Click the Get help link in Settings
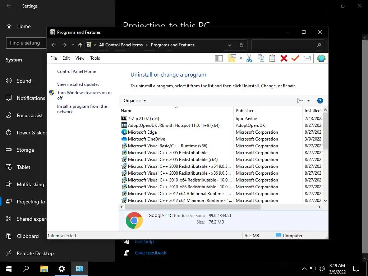The width and height of the screenshot is (368, 276). [144, 241]
